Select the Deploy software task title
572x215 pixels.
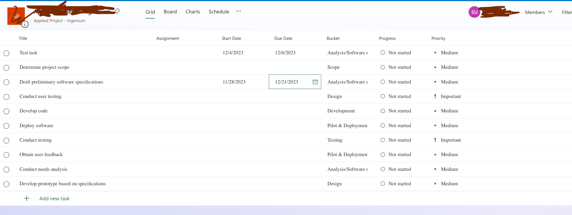[x=36, y=126]
